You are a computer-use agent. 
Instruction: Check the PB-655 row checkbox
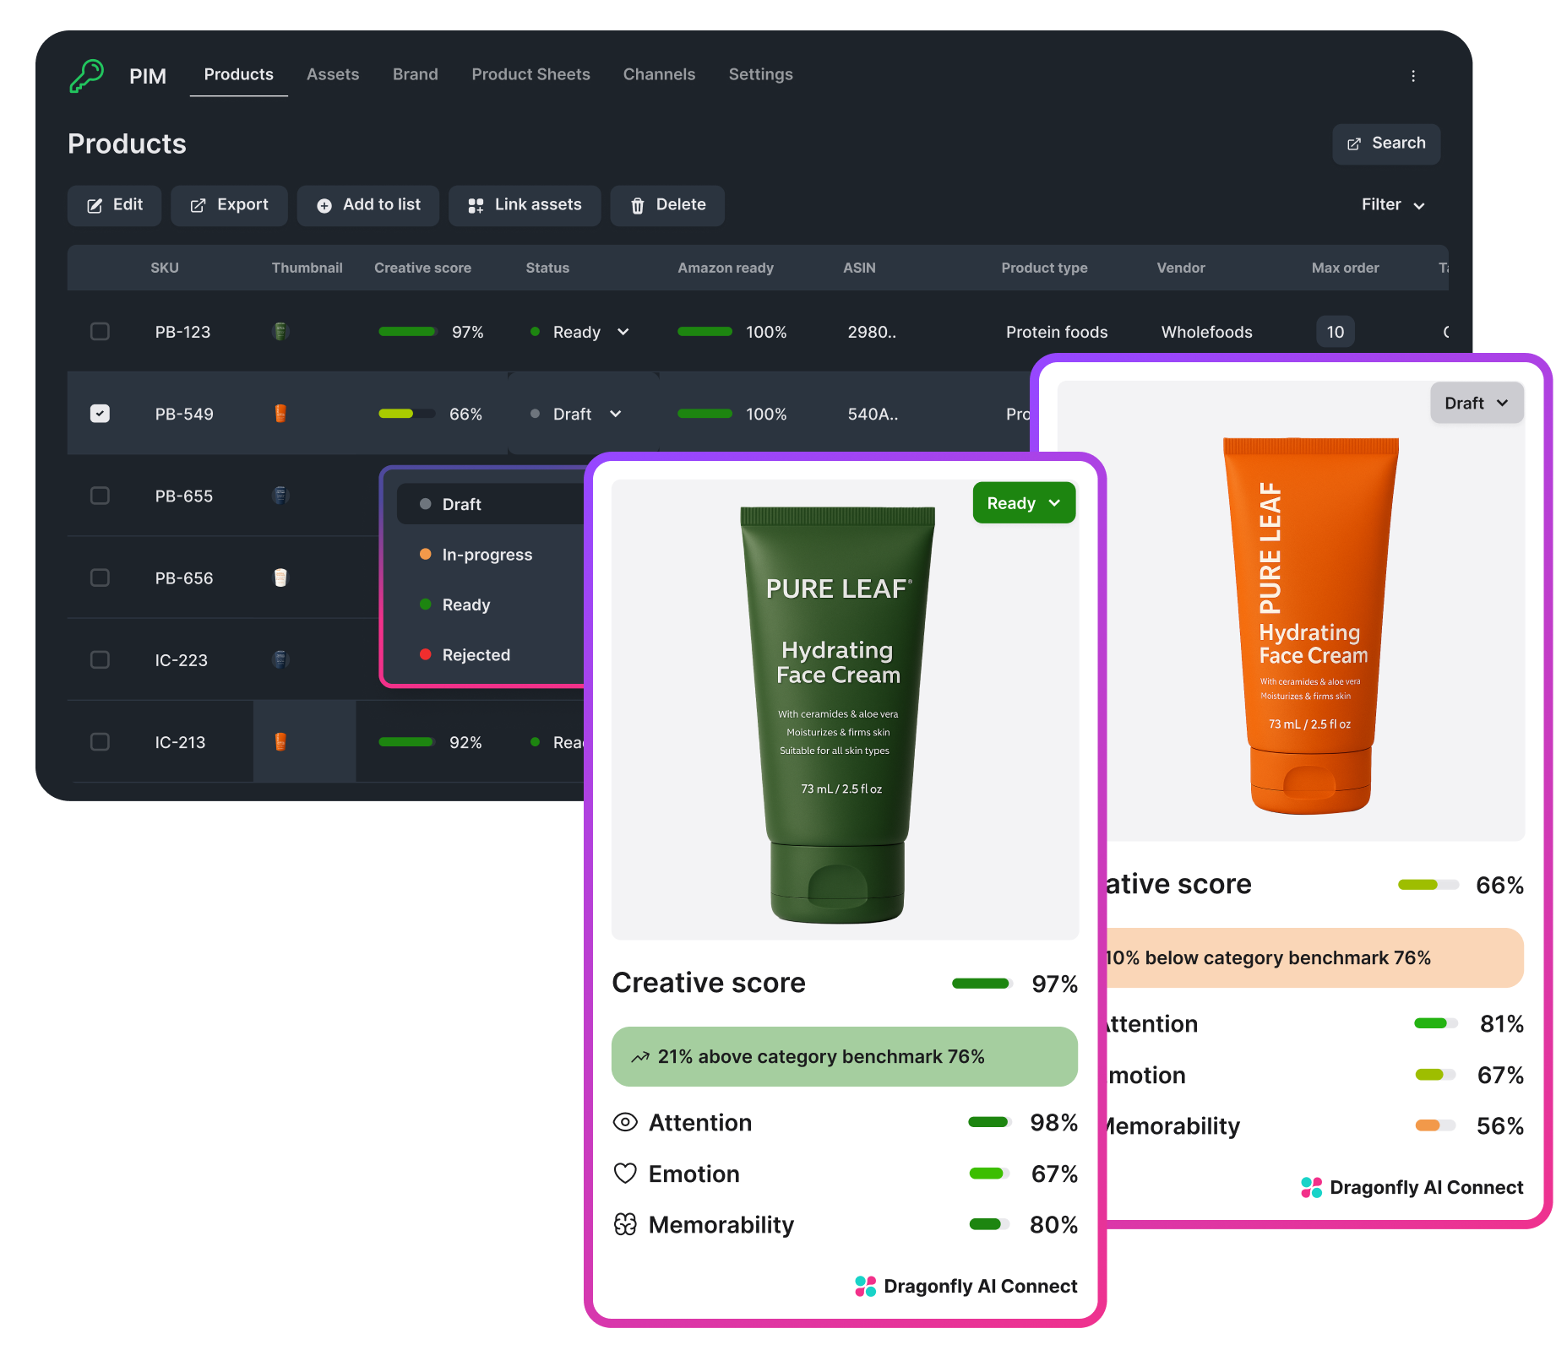[100, 495]
